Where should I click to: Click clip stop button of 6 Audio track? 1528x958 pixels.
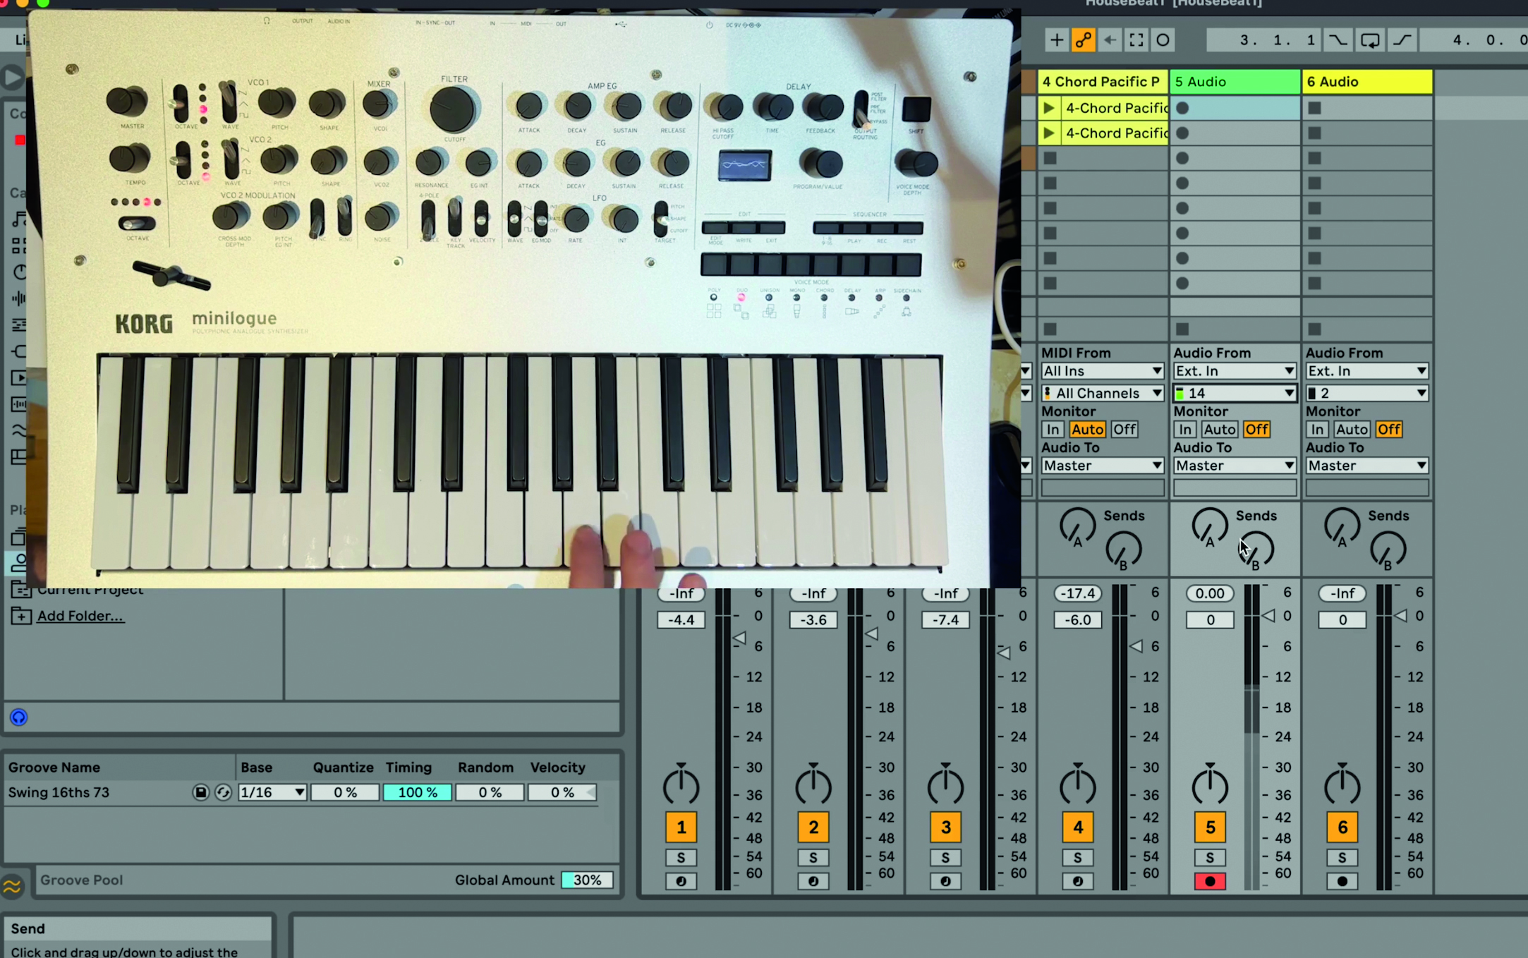click(x=1314, y=329)
